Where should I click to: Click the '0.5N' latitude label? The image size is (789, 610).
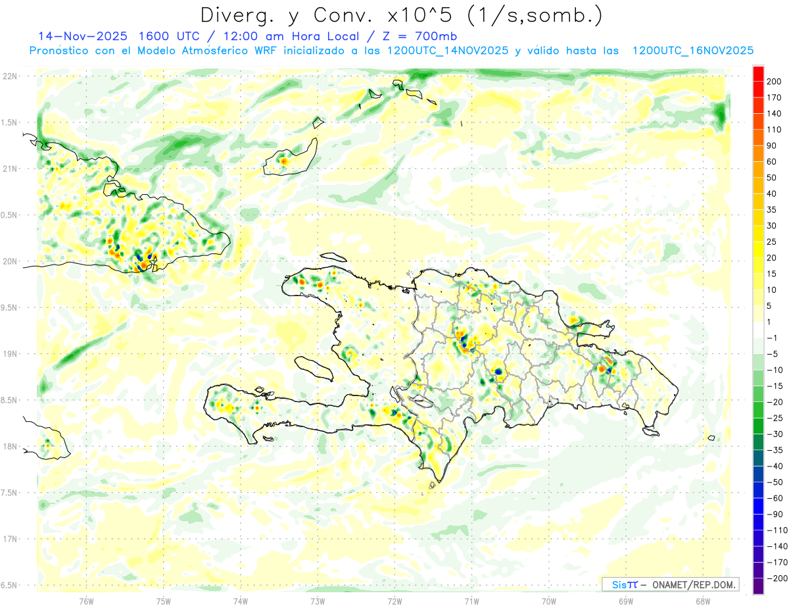pyautogui.click(x=9, y=215)
